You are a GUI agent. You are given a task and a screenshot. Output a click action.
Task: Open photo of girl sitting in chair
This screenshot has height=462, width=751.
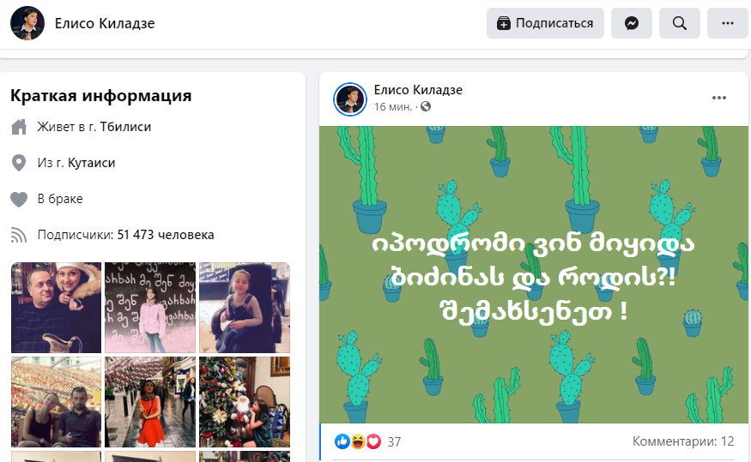(x=245, y=308)
